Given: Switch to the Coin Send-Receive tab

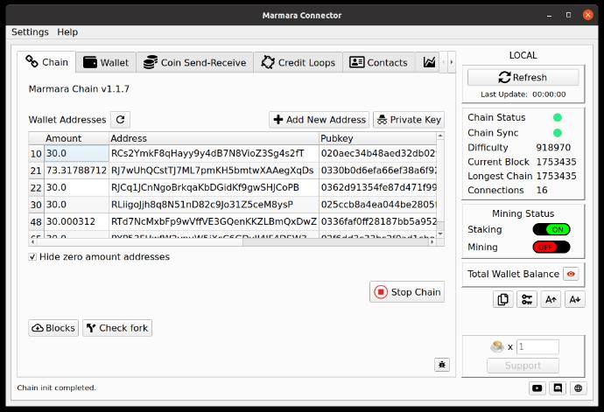Looking at the screenshot, I should coord(195,63).
